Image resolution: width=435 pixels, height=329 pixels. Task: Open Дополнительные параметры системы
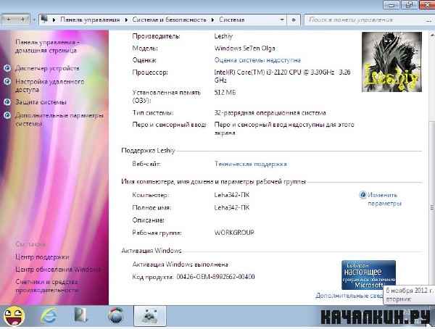tap(59, 119)
